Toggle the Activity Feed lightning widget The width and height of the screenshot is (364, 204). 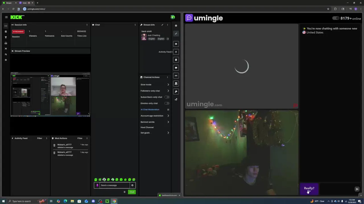coord(176,52)
